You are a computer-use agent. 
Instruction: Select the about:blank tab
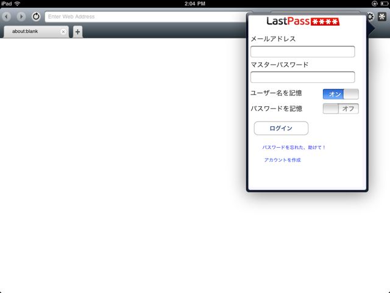click(x=36, y=32)
